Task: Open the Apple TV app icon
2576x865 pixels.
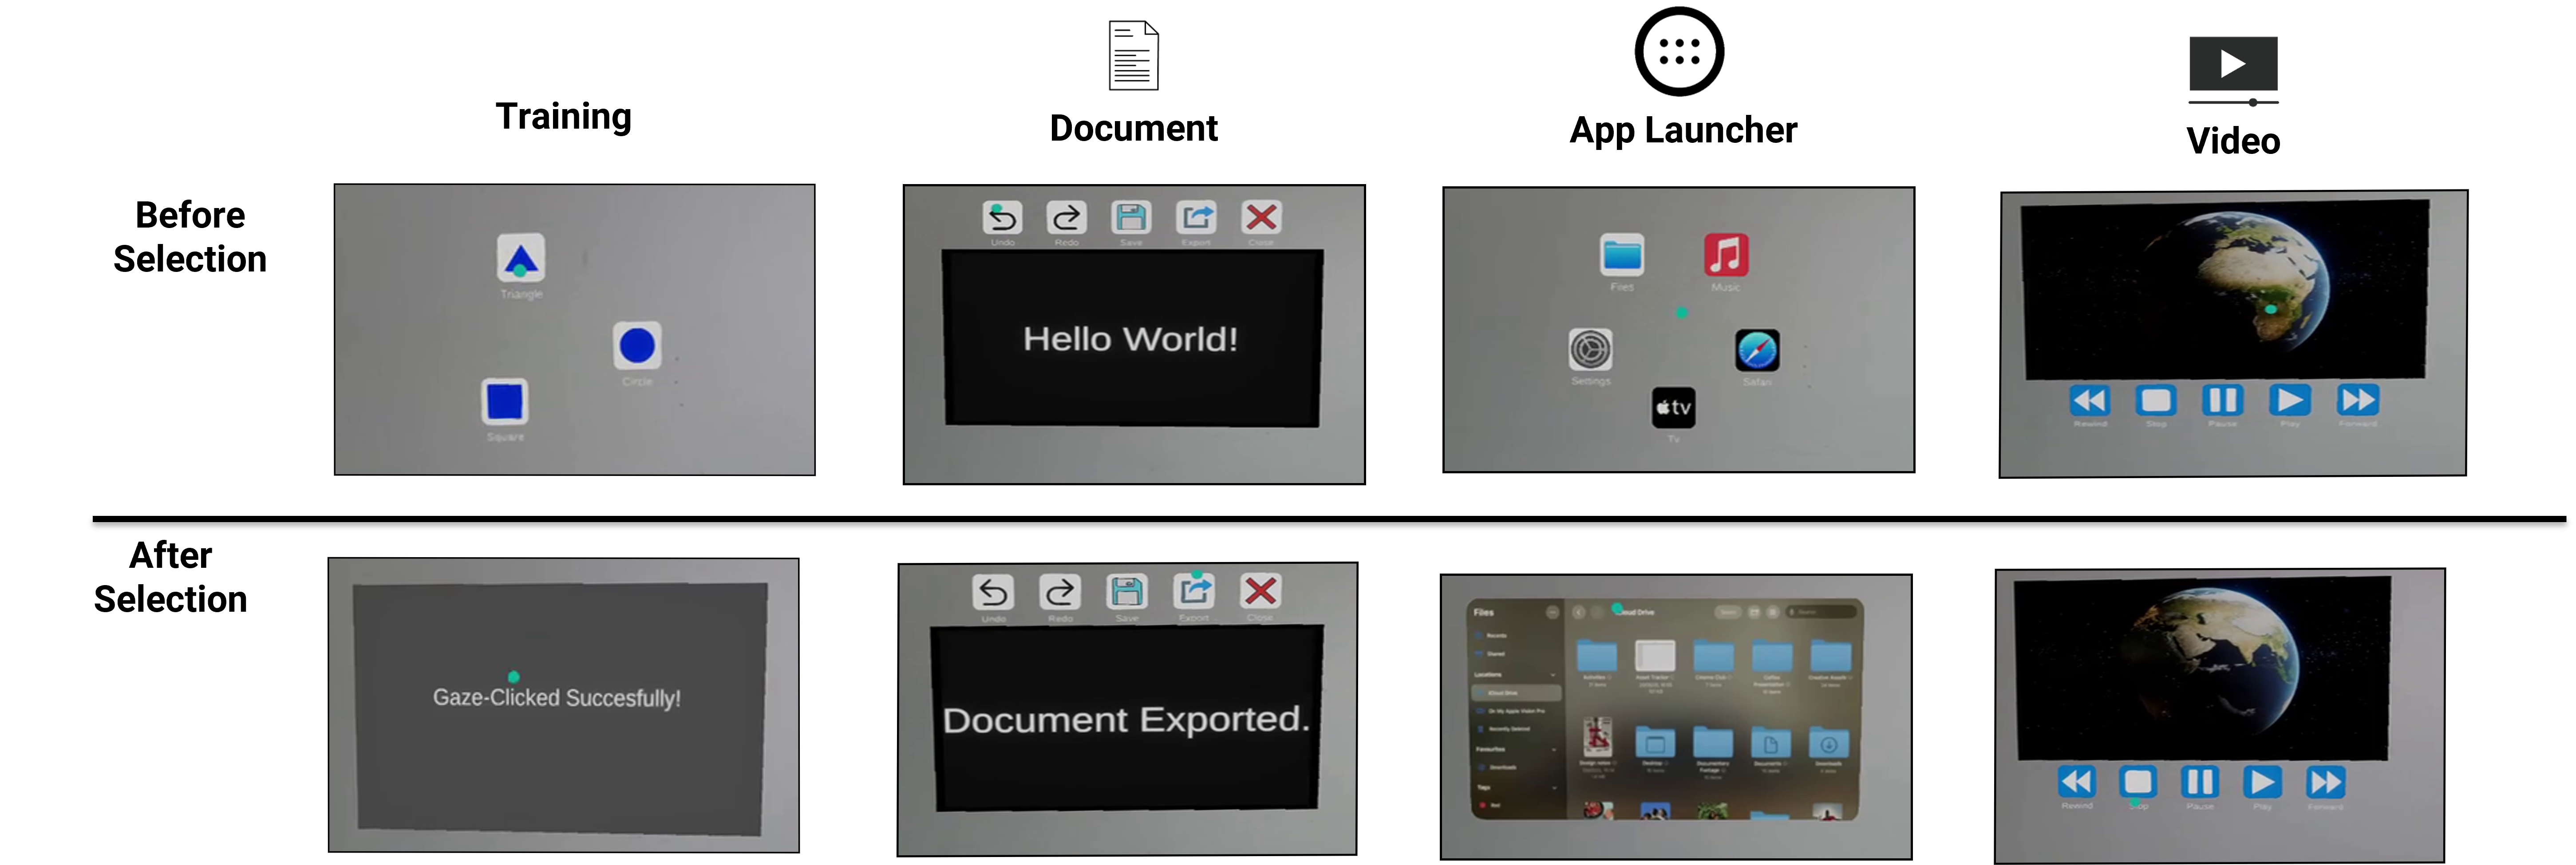Action: point(1673,408)
